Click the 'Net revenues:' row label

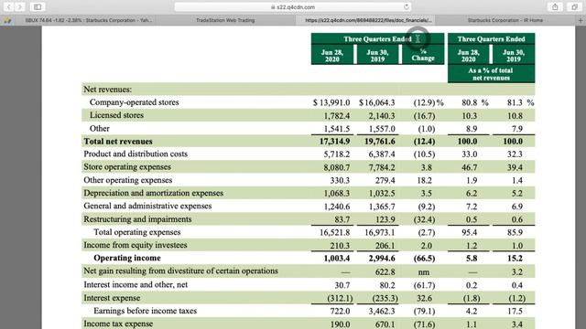[x=108, y=90]
